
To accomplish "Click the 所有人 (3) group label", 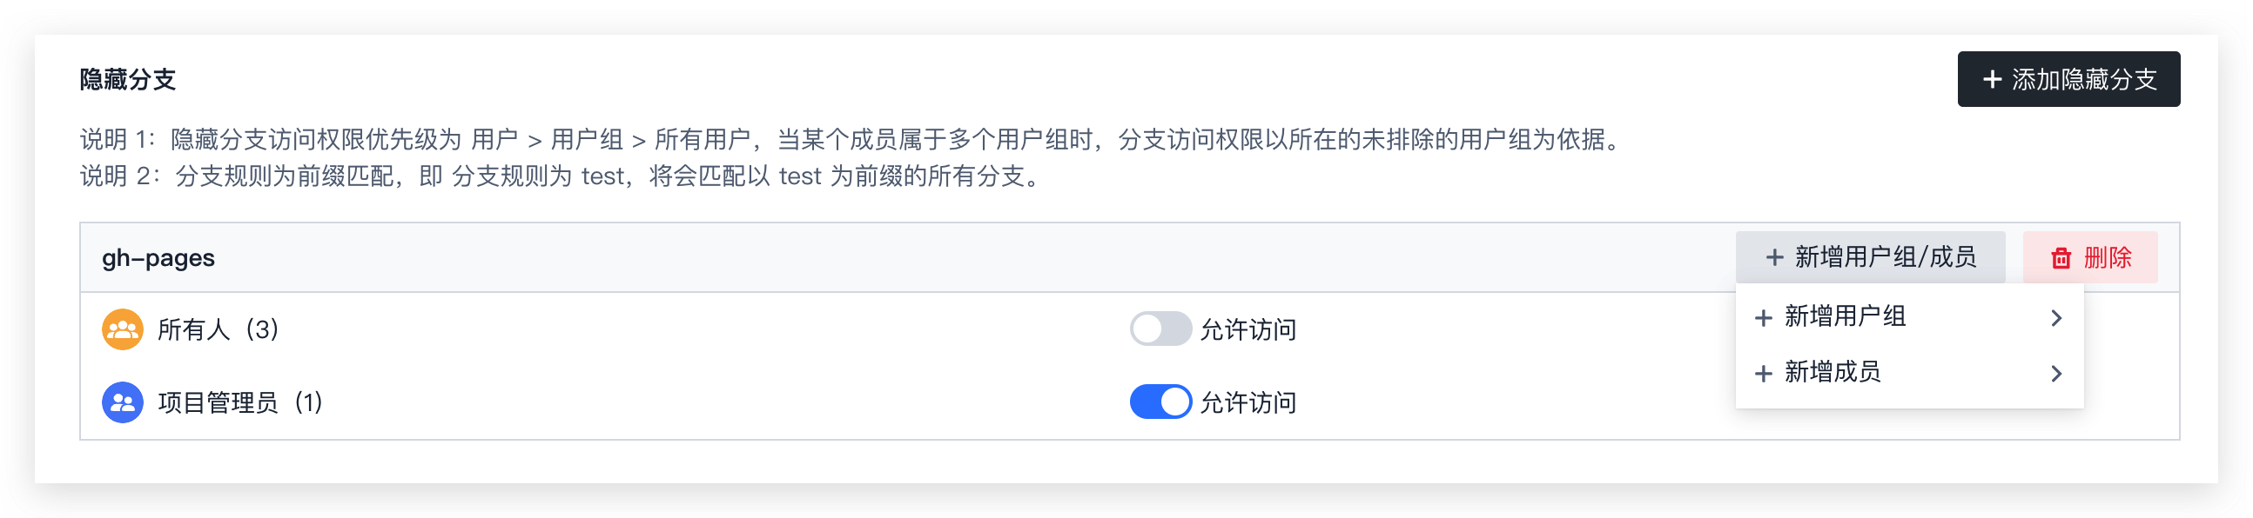I will tap(218, 329).
